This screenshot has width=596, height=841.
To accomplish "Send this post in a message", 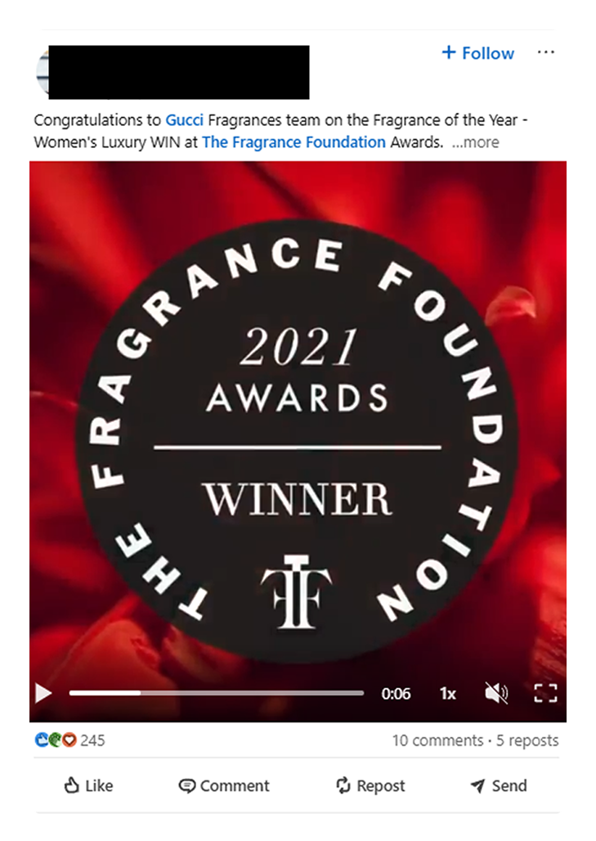I will [x=499, y=785].
